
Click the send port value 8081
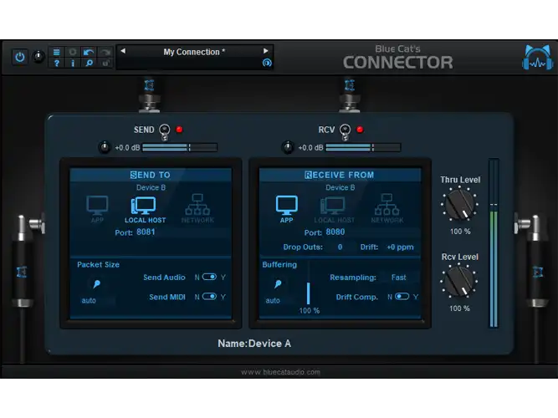pos(146,232)
